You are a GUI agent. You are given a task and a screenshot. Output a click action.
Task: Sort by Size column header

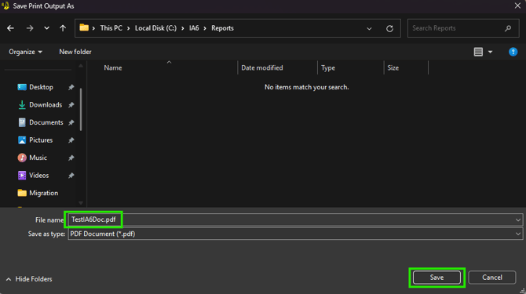pyautogui.click(x=393, y=68)
